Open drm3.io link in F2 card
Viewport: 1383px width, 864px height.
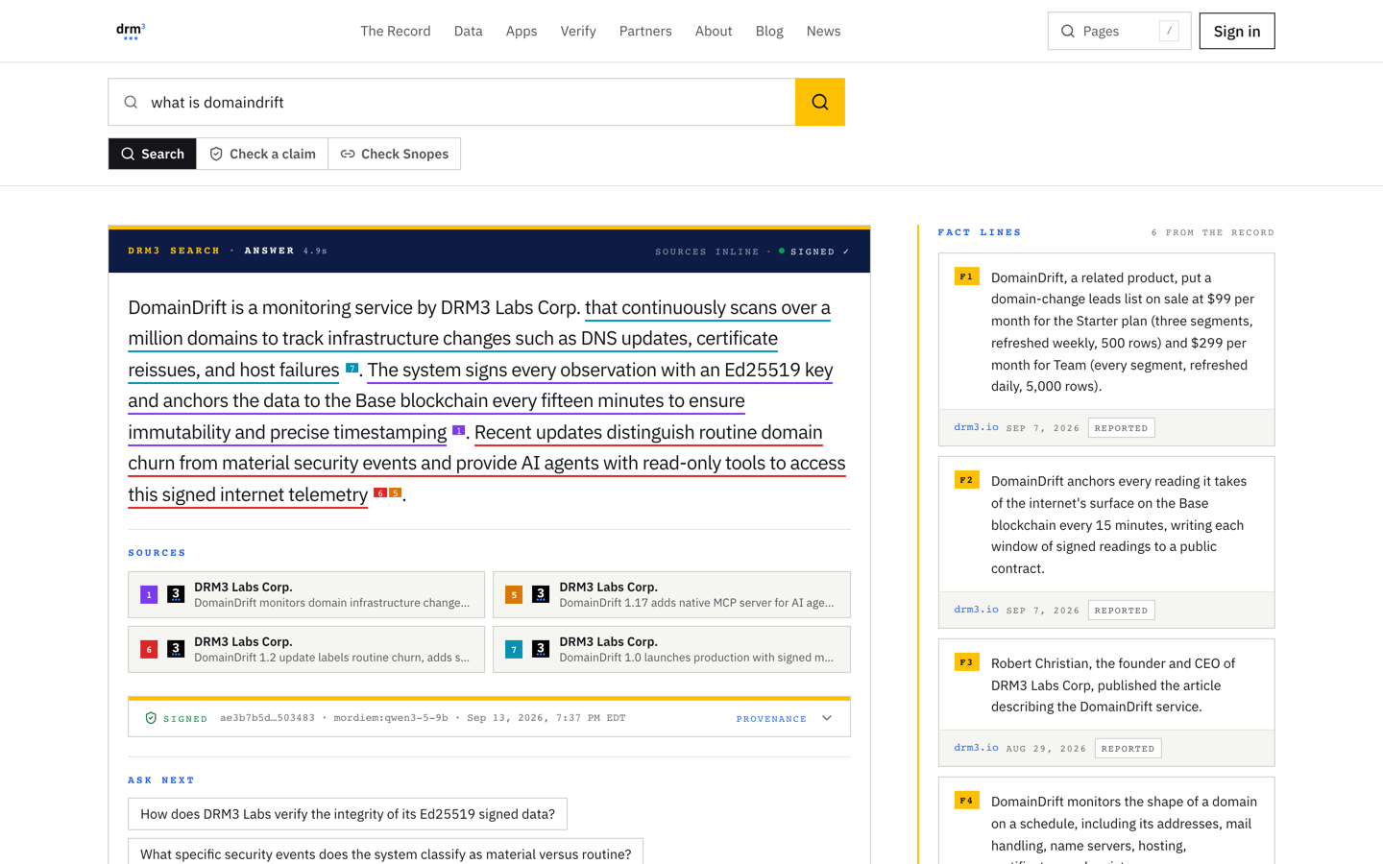976,610
